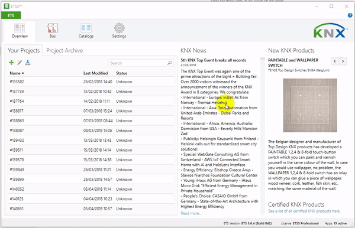The height and width of the screenshot is (228, 355).
Task: Minimize the ETS5 window
Action: point(317,6)
